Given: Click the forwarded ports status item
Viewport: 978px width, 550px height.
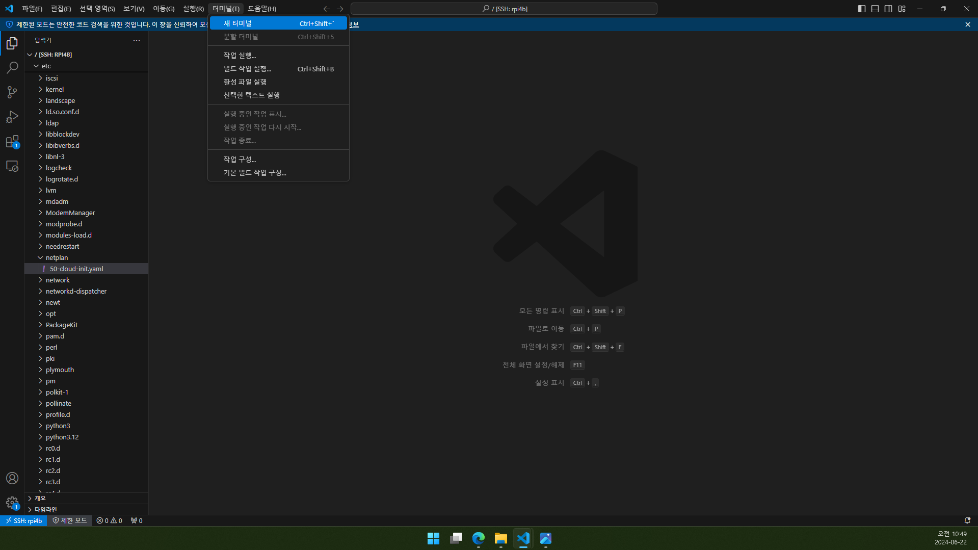Looking at the screenshot, I should tap(137, 520).
